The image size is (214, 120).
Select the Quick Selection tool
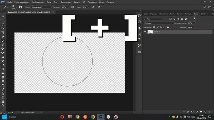click(3, 28)
